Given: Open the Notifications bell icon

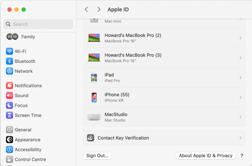Looking at the screenshot, I should (9, 86).
